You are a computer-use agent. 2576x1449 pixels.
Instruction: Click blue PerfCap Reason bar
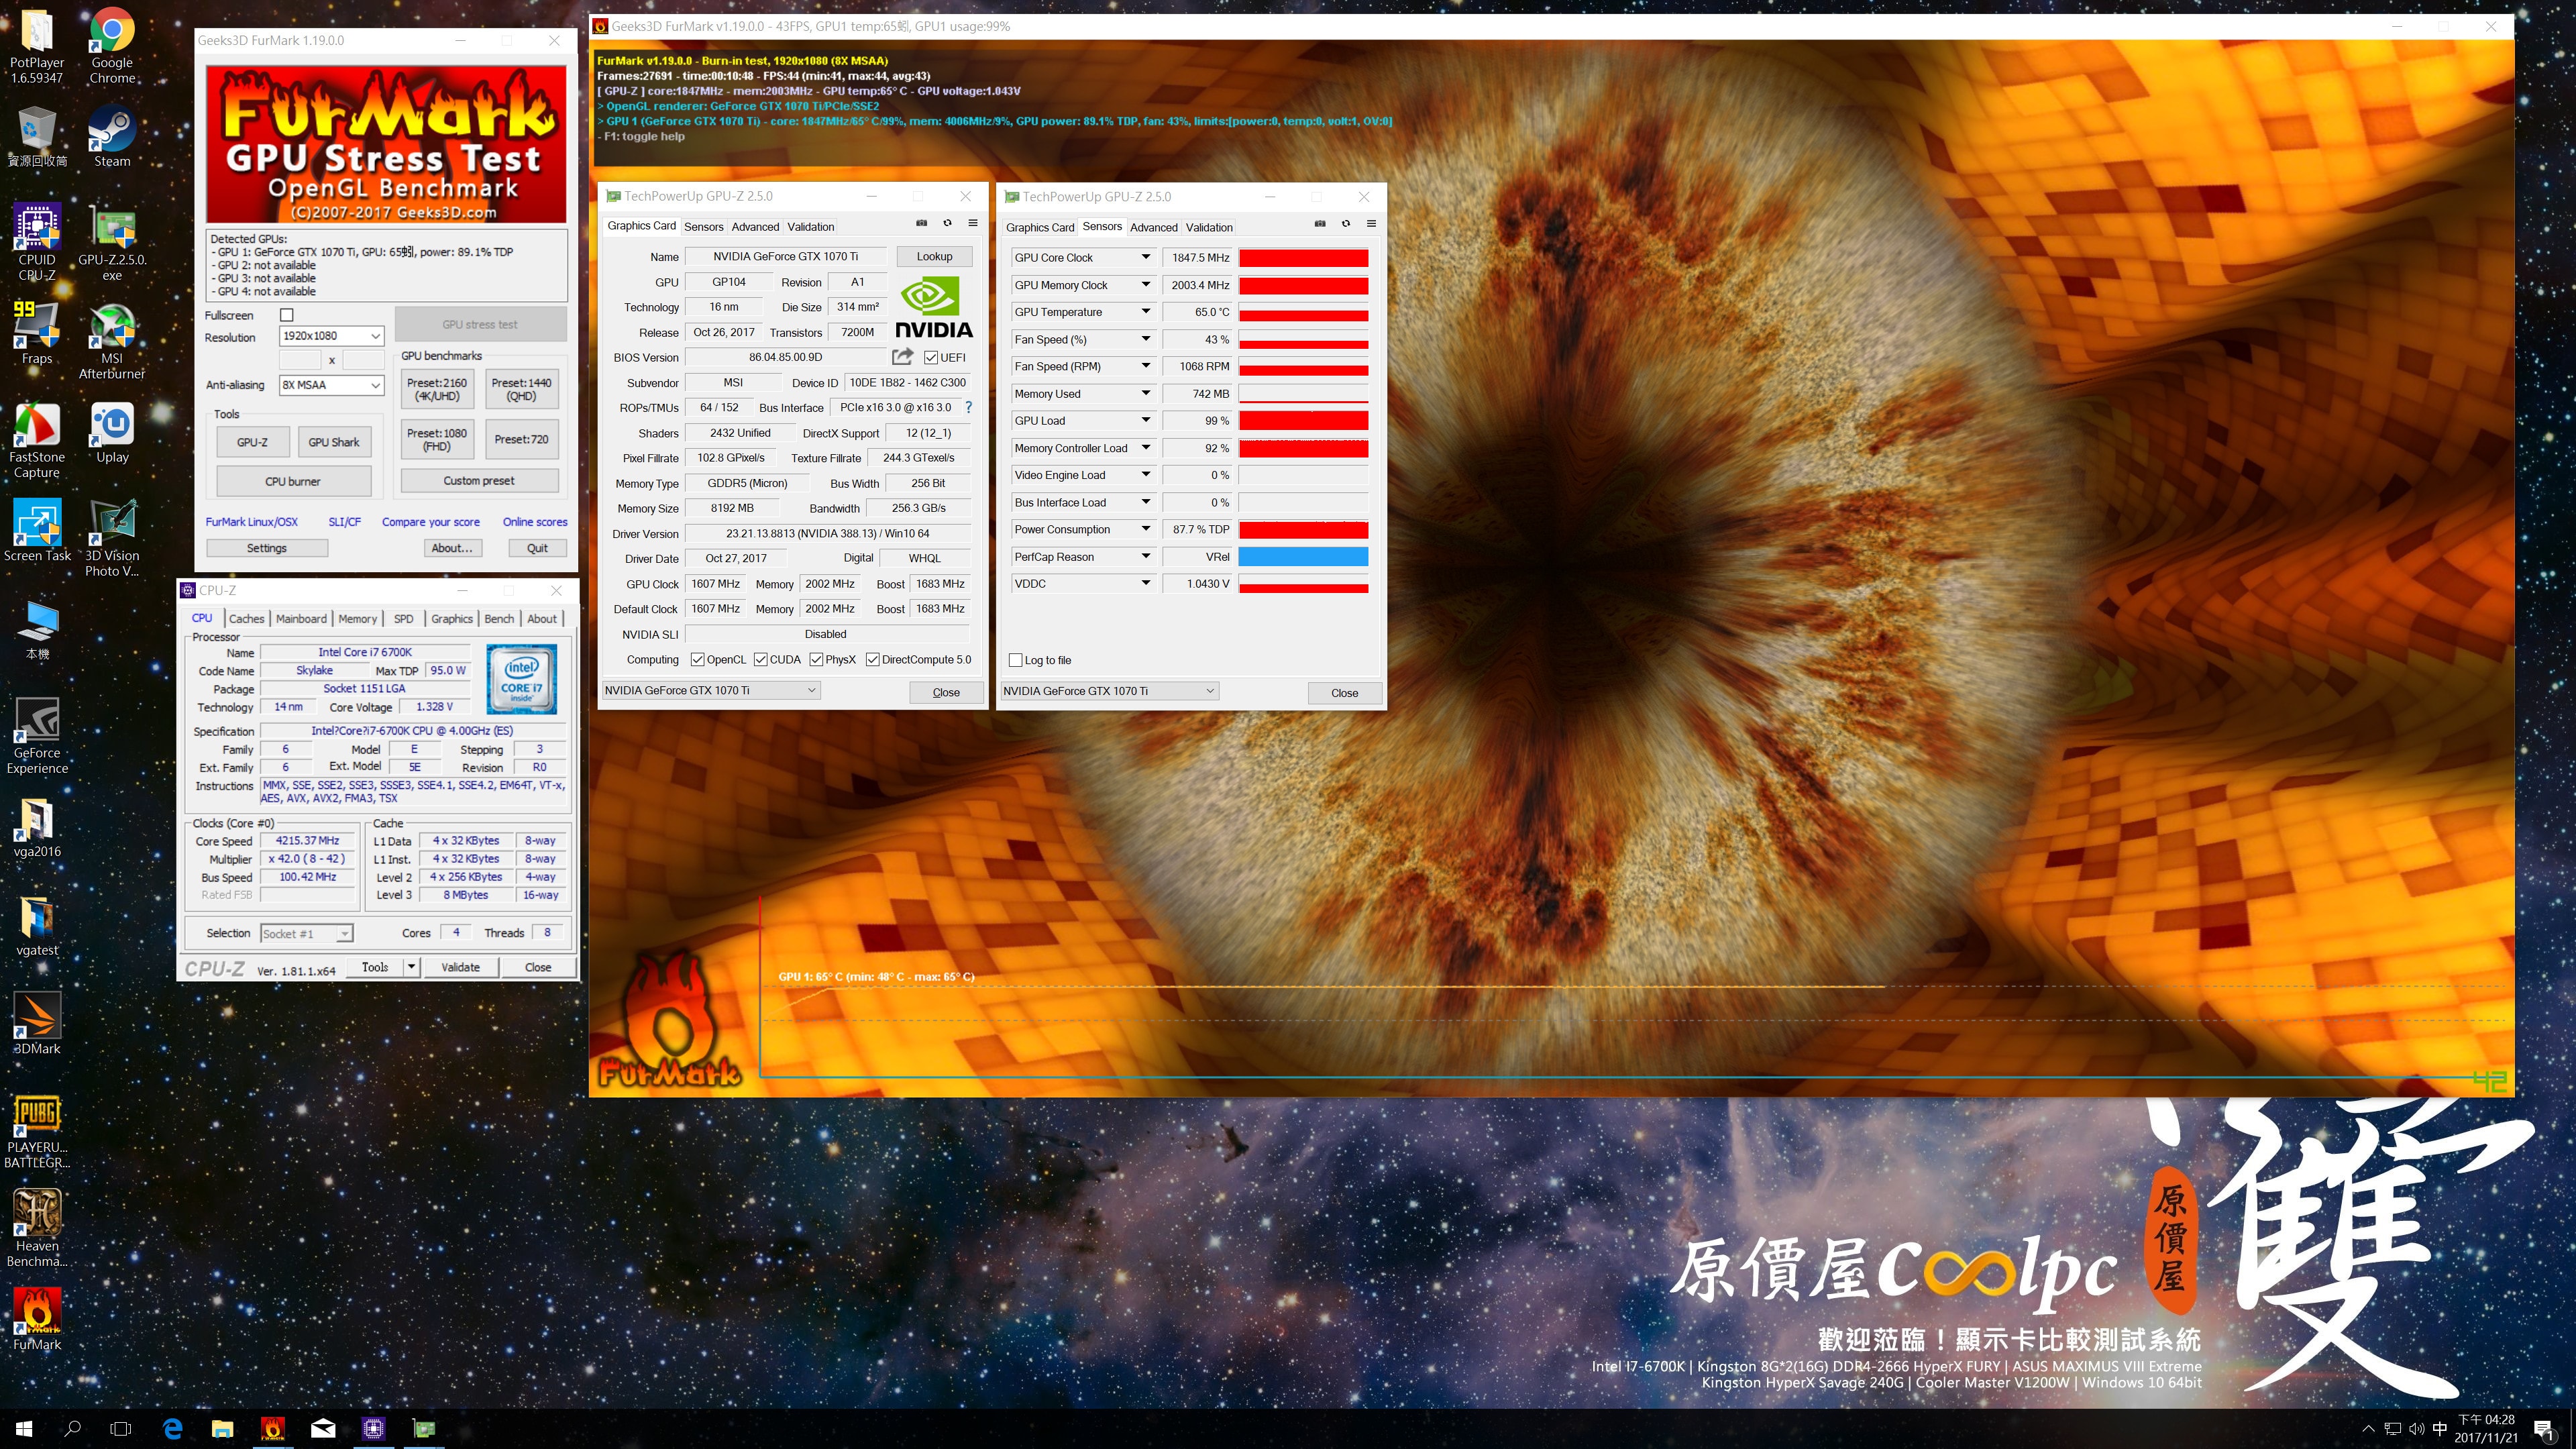(1303, 557)
